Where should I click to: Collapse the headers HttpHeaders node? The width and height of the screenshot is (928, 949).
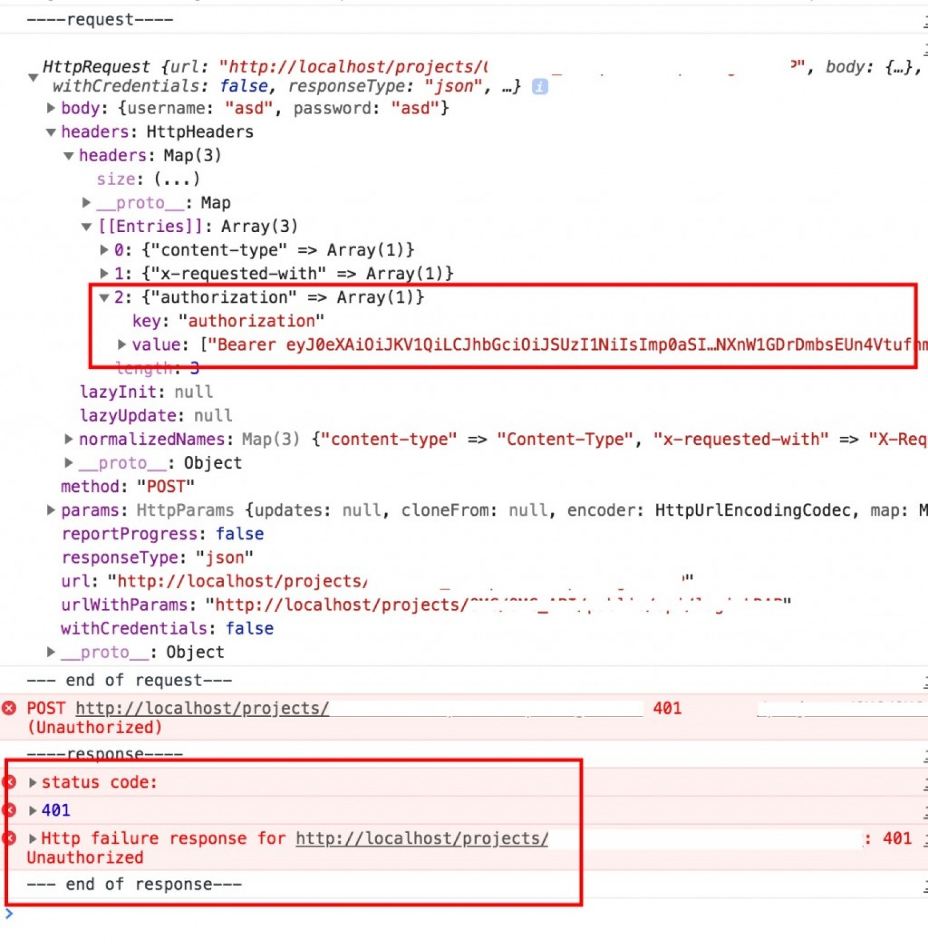51,132
